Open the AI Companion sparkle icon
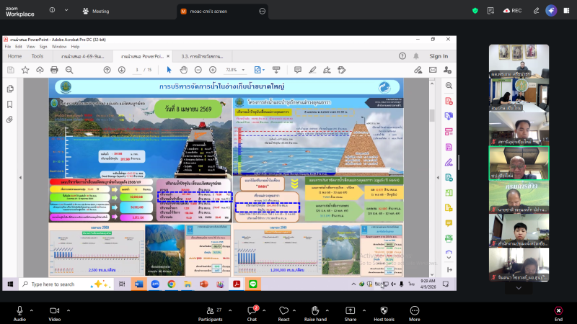The width and height of the screenshot is (577, 324). coord(551,11)
